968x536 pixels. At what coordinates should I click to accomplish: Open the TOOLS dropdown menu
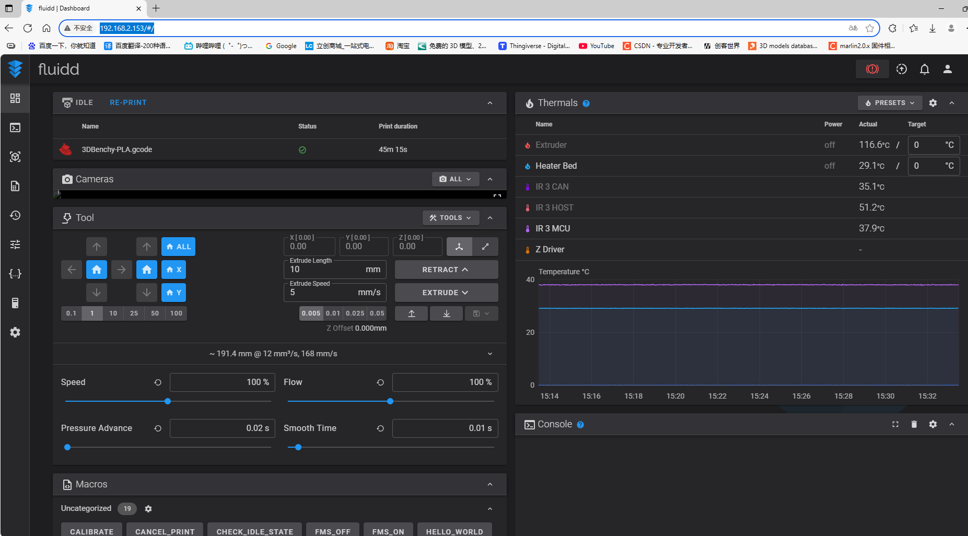[450, 218]
